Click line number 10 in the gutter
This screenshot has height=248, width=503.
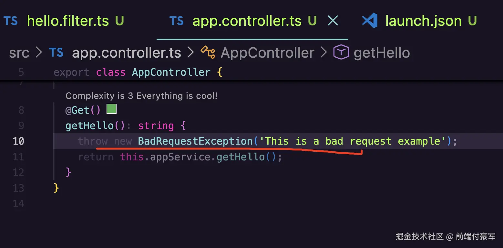click(x=18, y=141)
